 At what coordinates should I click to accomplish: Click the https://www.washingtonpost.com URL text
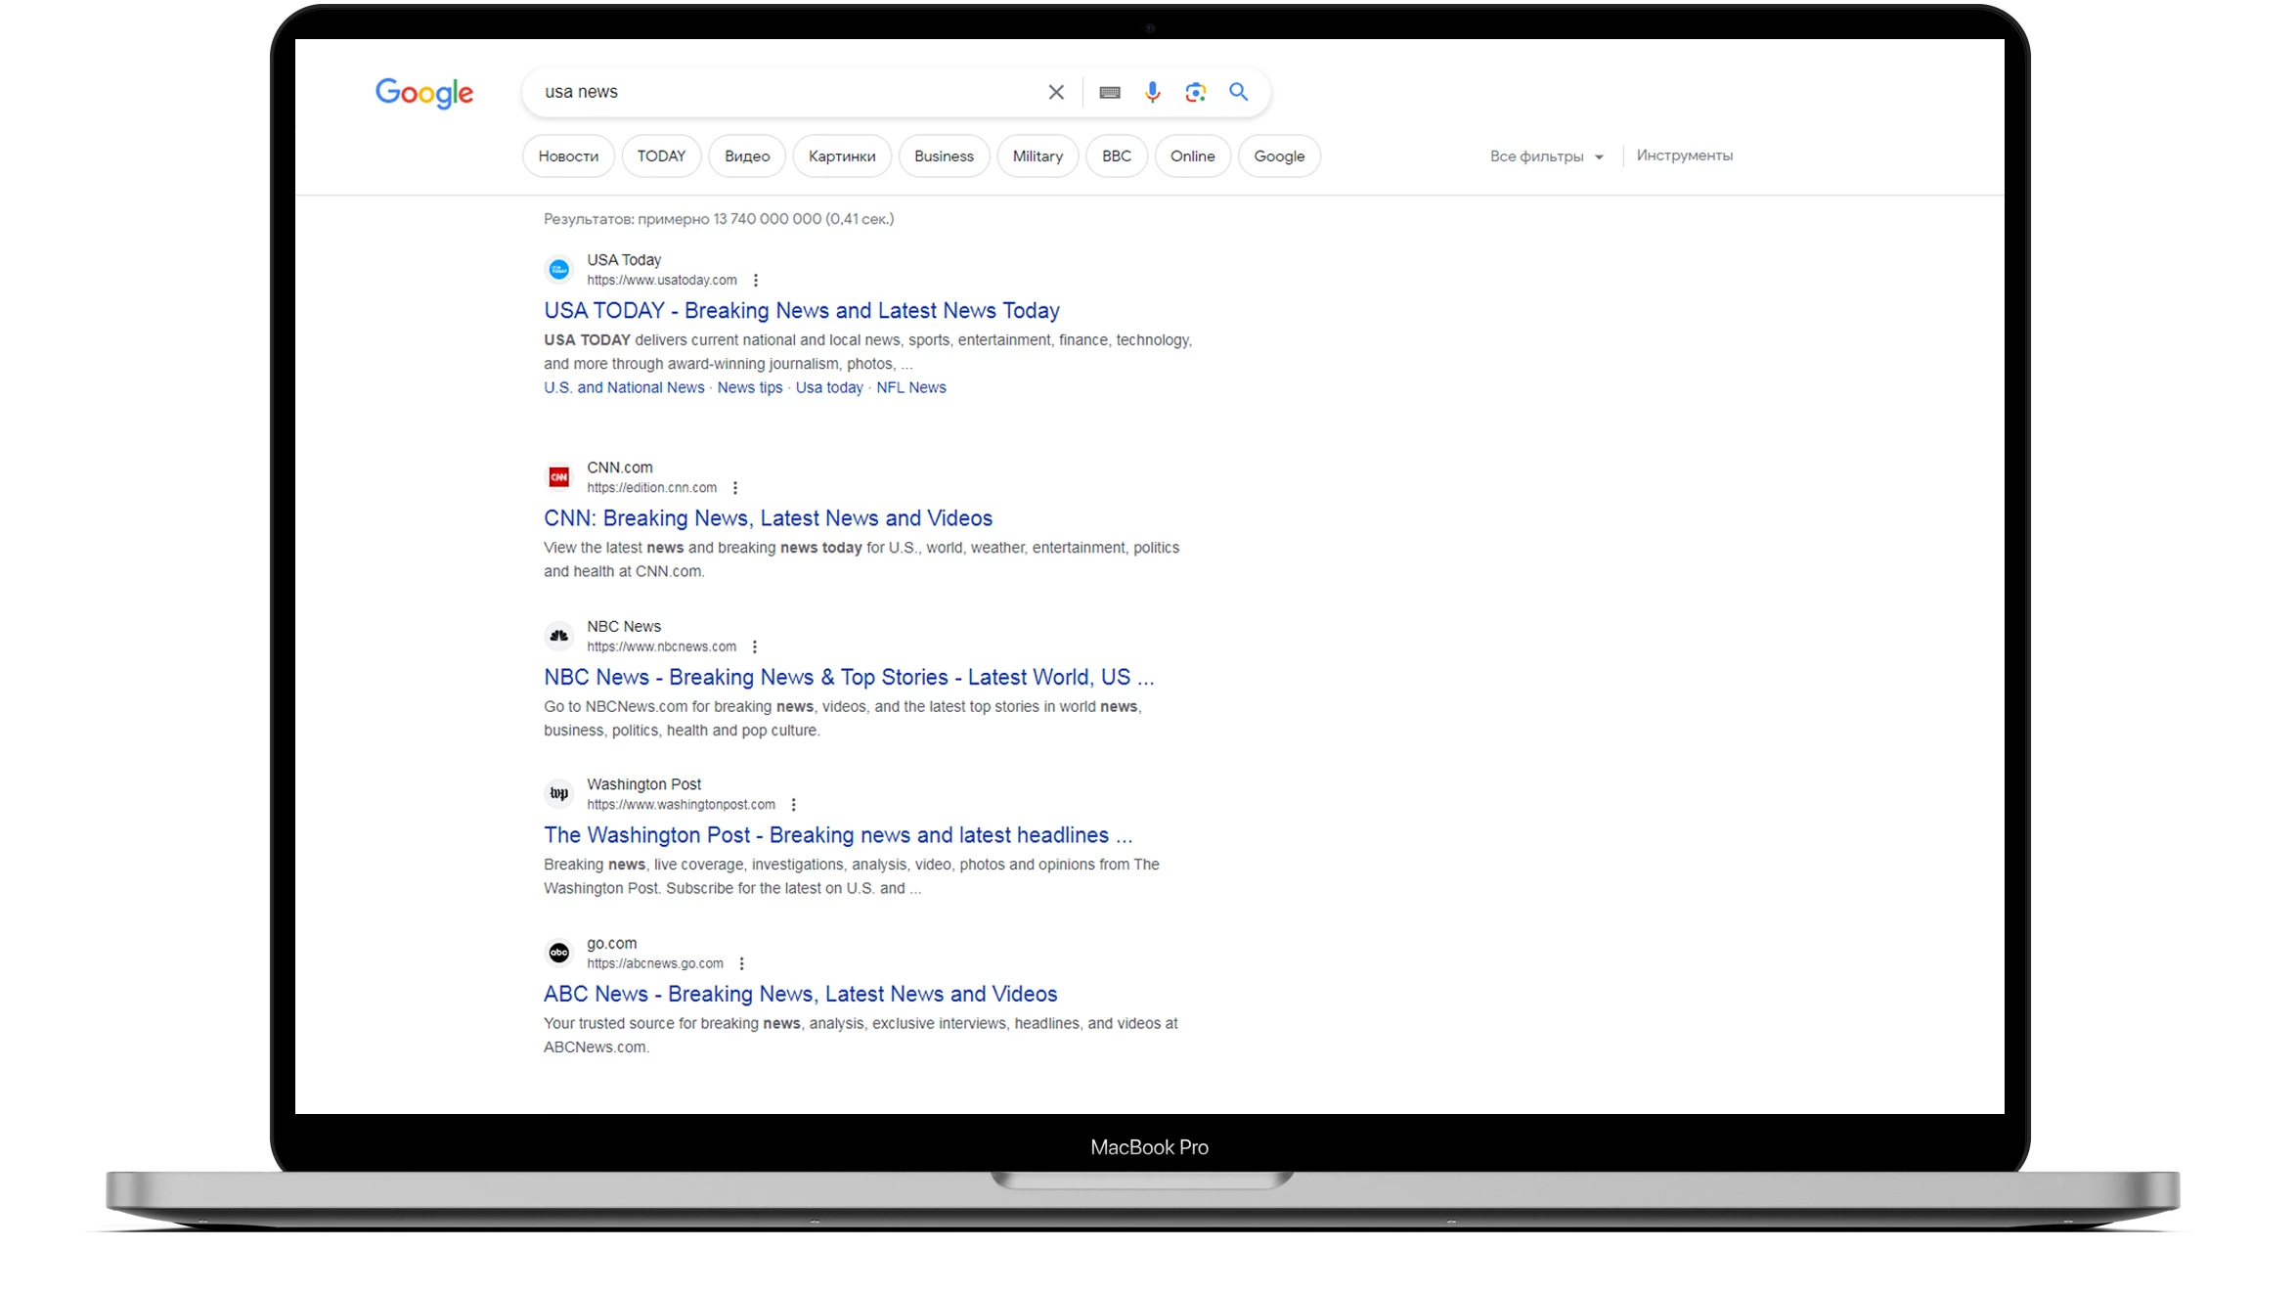point(682,805)
